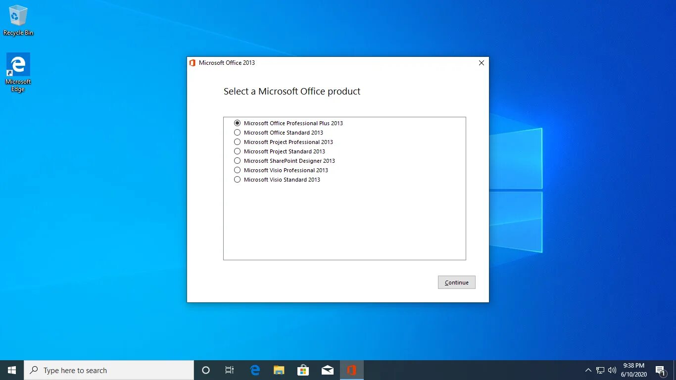
Task: Click the Cortana circle icon
Action: click(x=205, y=370)
